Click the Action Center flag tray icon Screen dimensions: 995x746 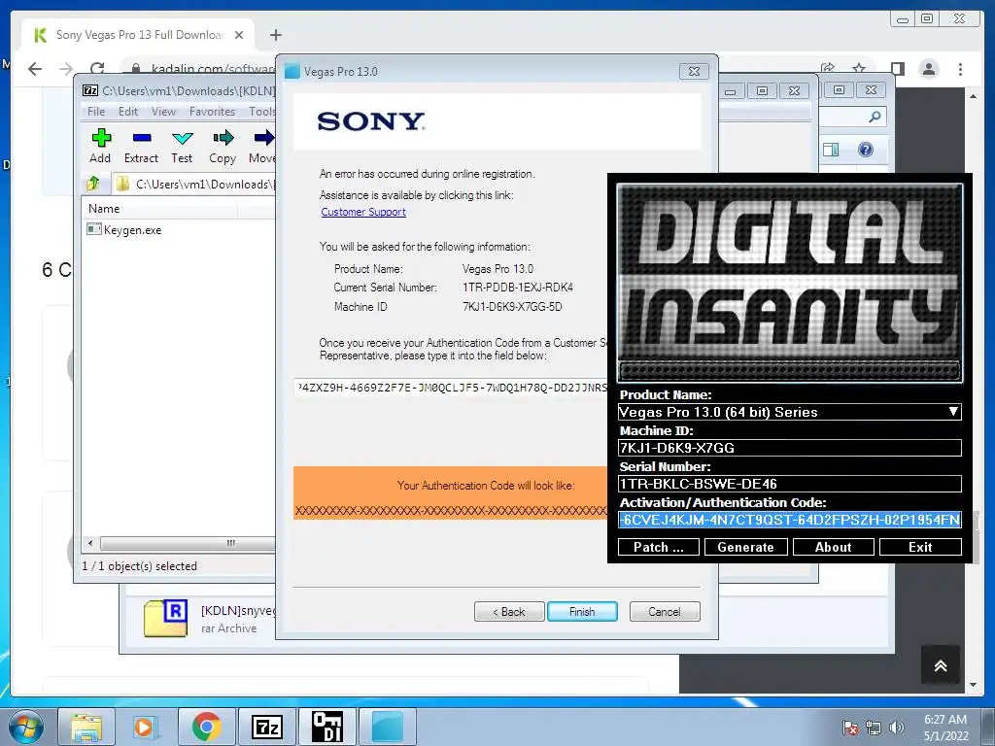point(849,728)
